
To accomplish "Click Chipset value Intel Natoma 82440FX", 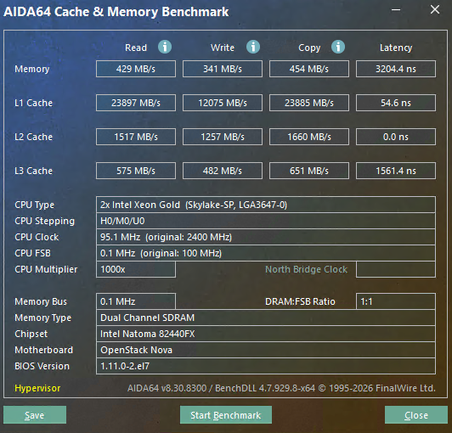I will click(x=266, y=334).
